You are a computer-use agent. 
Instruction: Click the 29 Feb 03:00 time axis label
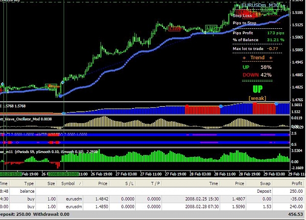point(274,174)
